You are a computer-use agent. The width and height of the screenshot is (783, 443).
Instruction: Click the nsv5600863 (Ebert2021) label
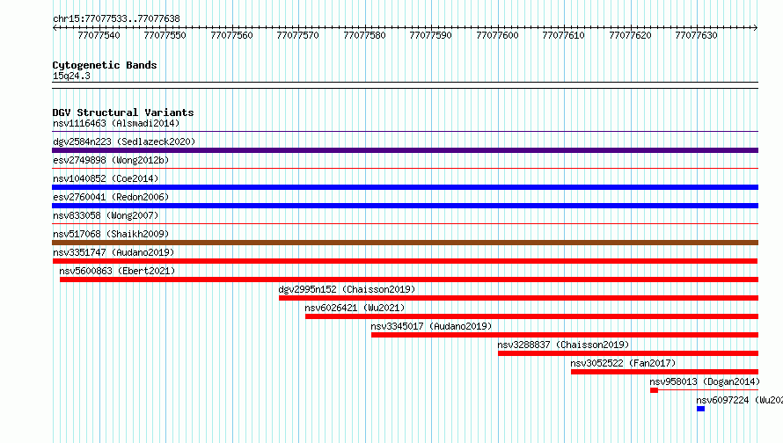pyautogui.click(x=117, y=271)
